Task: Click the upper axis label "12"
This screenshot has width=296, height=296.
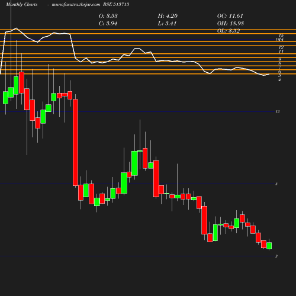Action: tap(281, 47)
